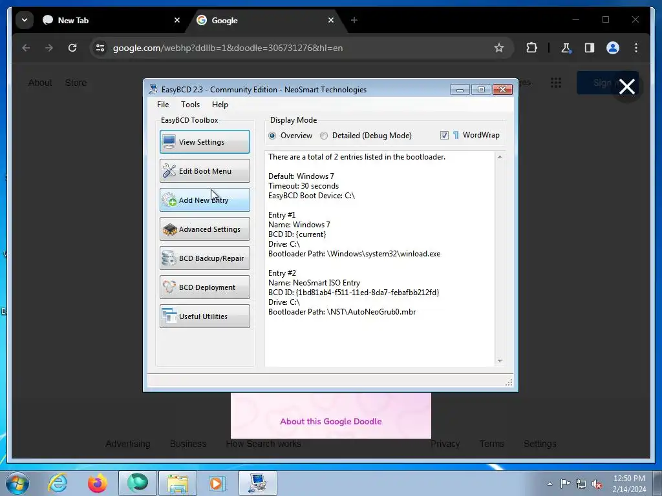This screenshot has height=496, width=662.
Task: Click 'Default: Windows 7' text line
Action: click(x=301, y=176)
